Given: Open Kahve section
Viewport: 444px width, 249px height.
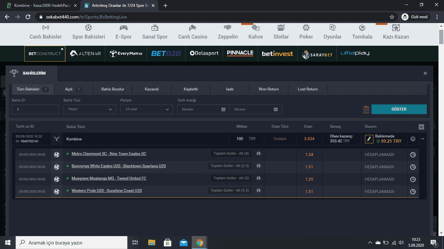Looking at the screenshot, I should (255, 32).
